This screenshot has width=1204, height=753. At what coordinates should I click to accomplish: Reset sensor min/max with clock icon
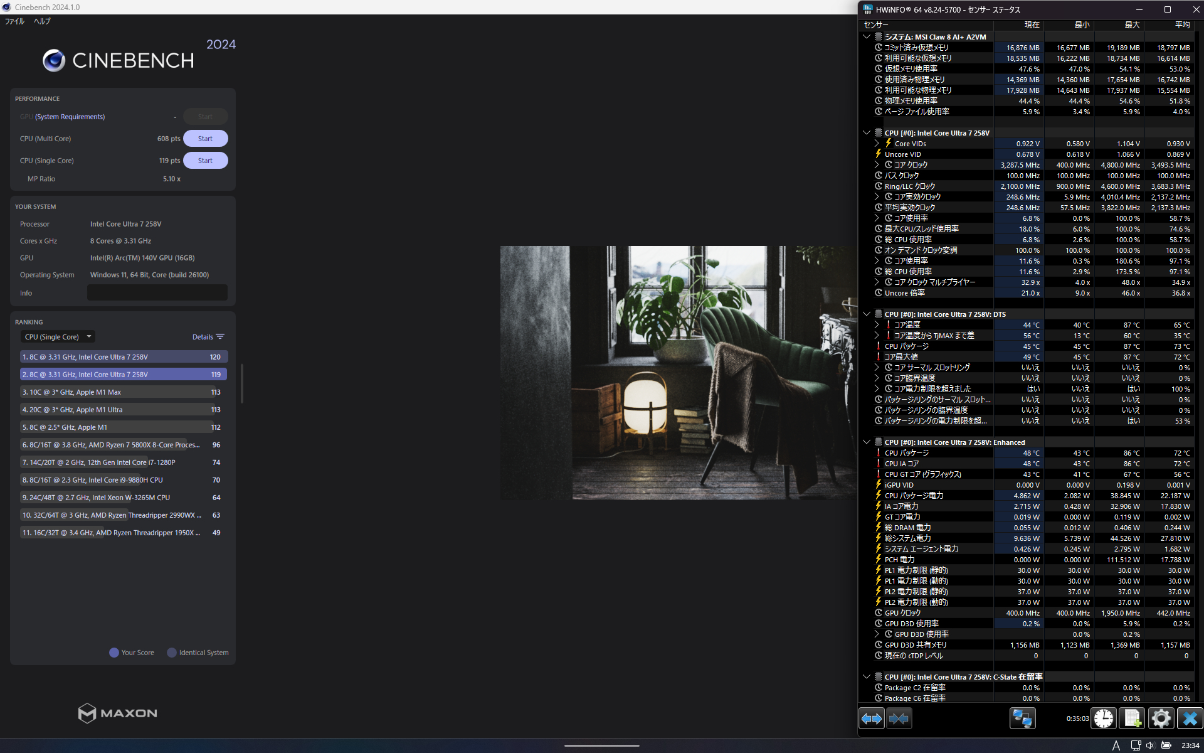coord(1104,718)
